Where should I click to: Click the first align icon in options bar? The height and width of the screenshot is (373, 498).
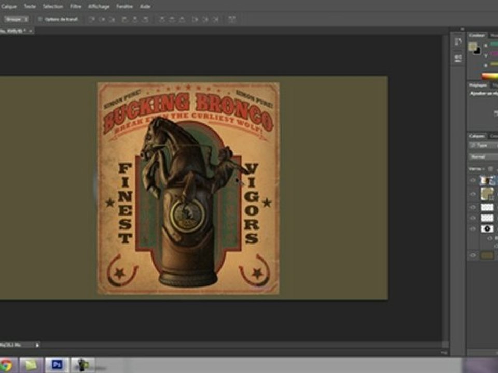coord(92,19)
